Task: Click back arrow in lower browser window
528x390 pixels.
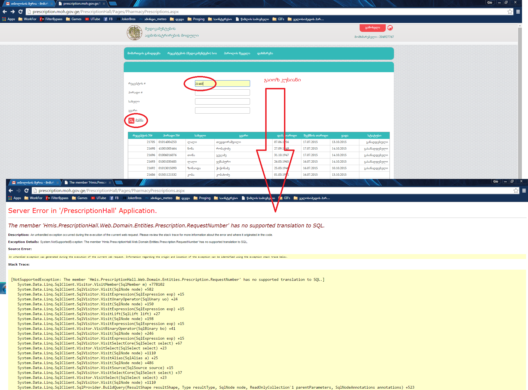Action: pyautogui.click(x=11, y=191)
